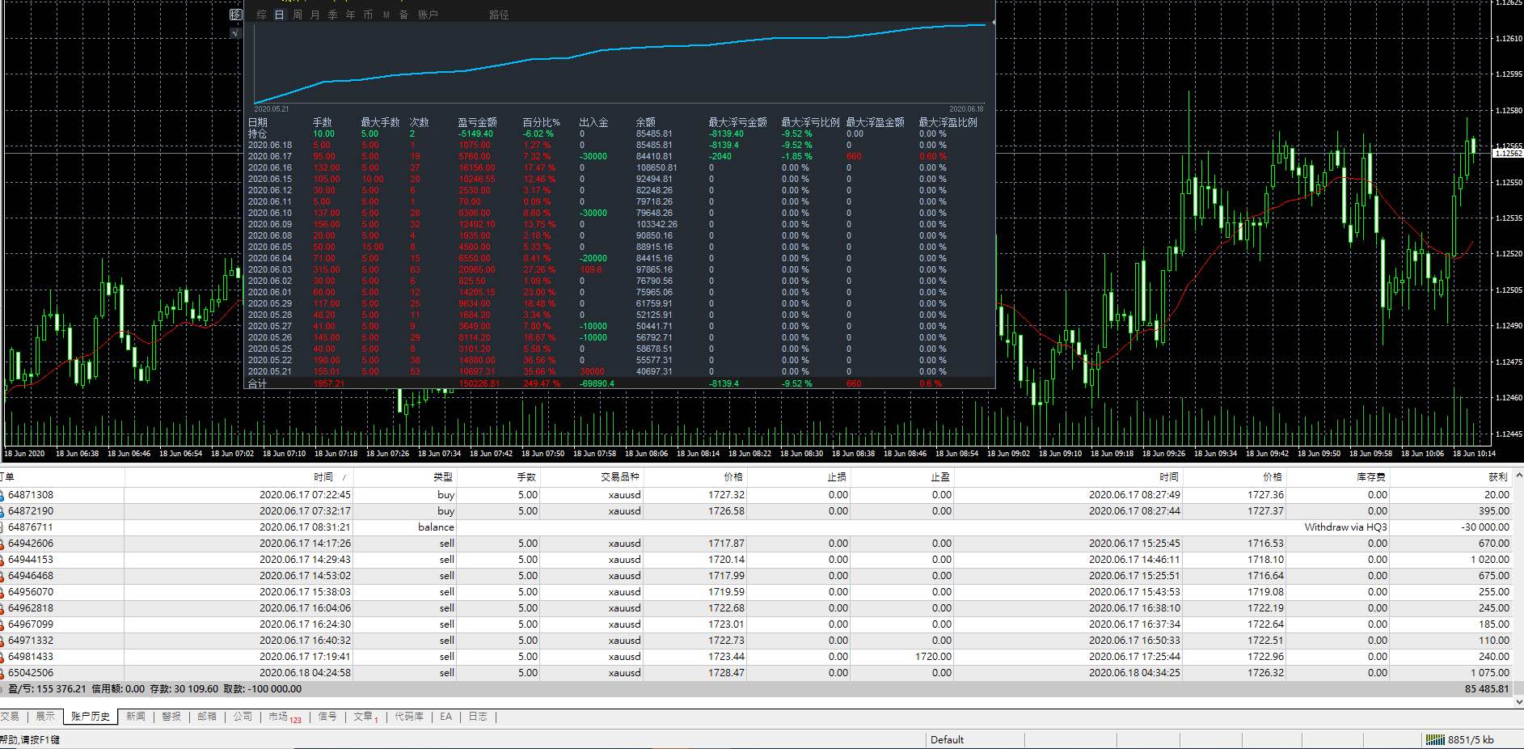Select balance entry 64876711 row
This screenshot has width=1524, height=749.
click(756, 527)
